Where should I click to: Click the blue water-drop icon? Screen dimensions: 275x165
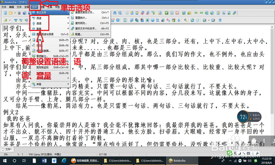click(x=179, y=20)
